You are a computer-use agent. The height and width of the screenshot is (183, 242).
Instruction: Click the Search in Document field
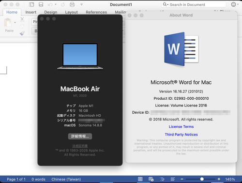pyautogui.click(x=194, y=4)
